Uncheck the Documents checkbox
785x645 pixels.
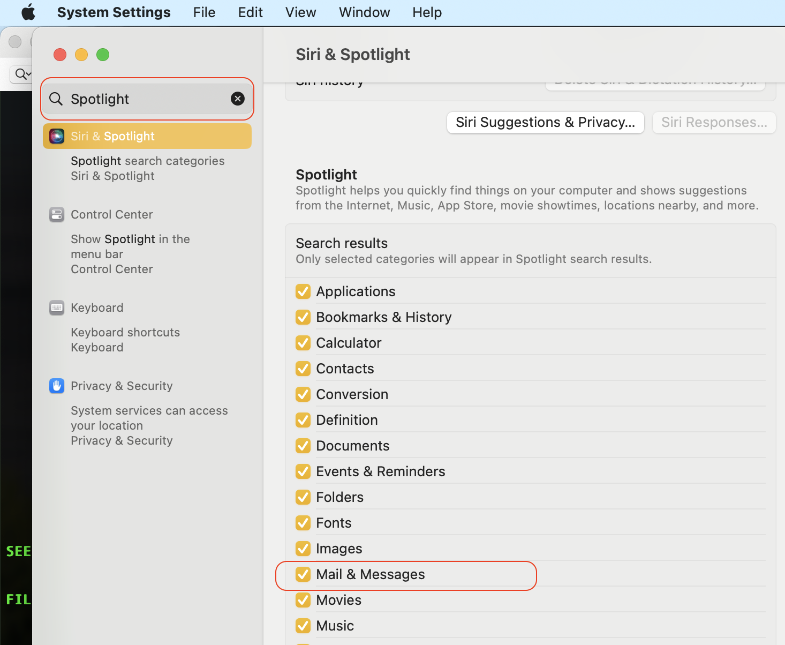(303, 445)
